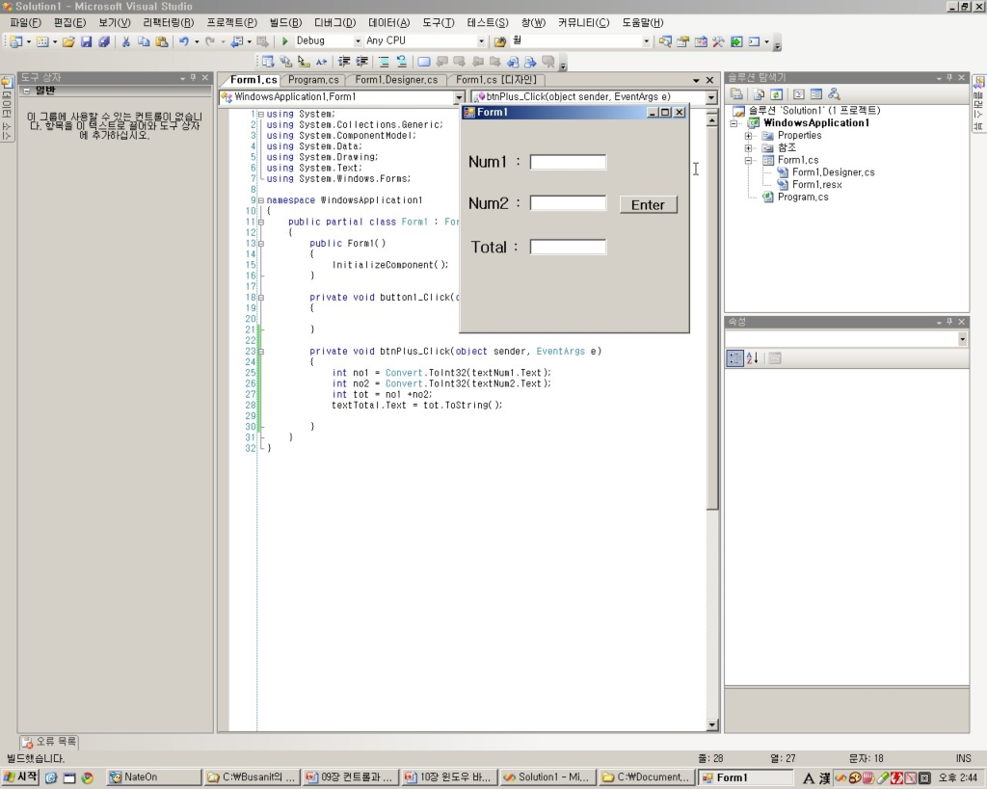Collapse the btnPlus_Click method outline

point(260,351)
